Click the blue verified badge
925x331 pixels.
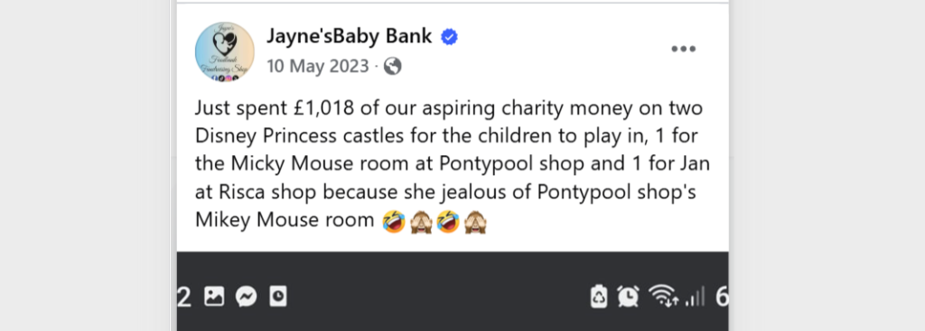tap(450, 37)
